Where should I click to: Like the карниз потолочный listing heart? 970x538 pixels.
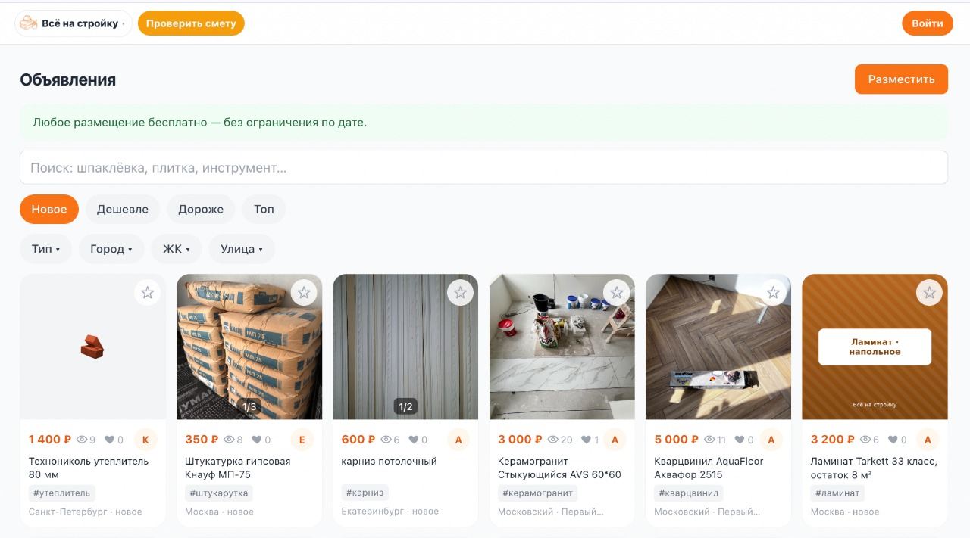click(x=413, y=440)
